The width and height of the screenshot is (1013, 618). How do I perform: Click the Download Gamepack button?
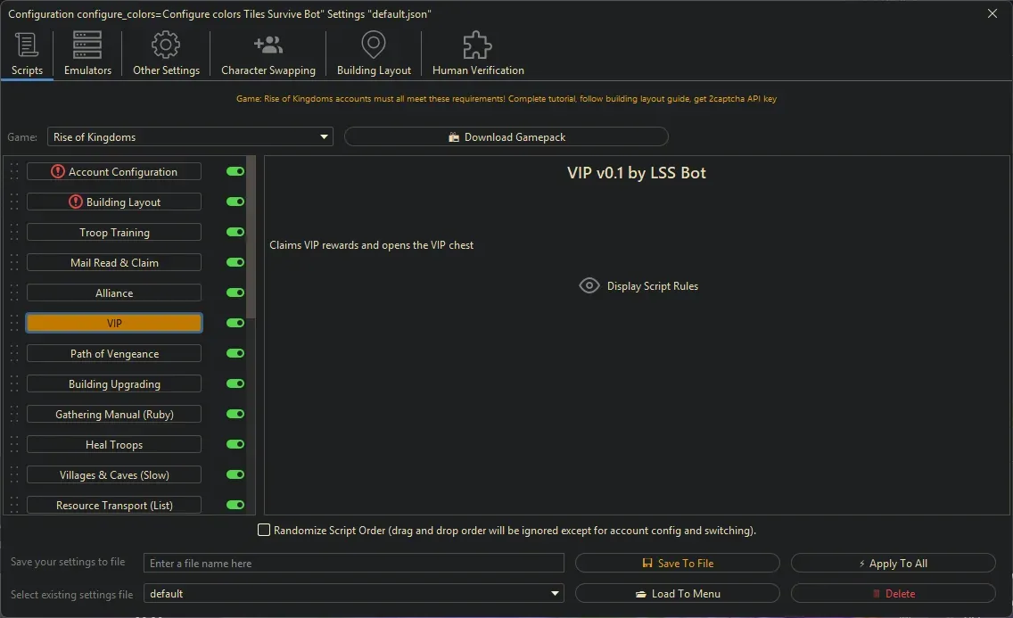[506, 136]
